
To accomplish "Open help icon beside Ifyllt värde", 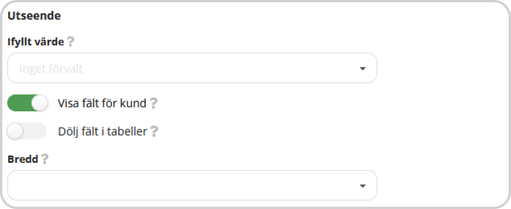I will (x=70, y=42).
